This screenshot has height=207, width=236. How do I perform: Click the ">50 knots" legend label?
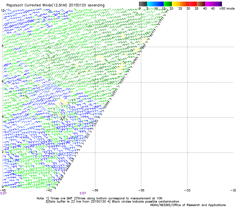[227, 9]
